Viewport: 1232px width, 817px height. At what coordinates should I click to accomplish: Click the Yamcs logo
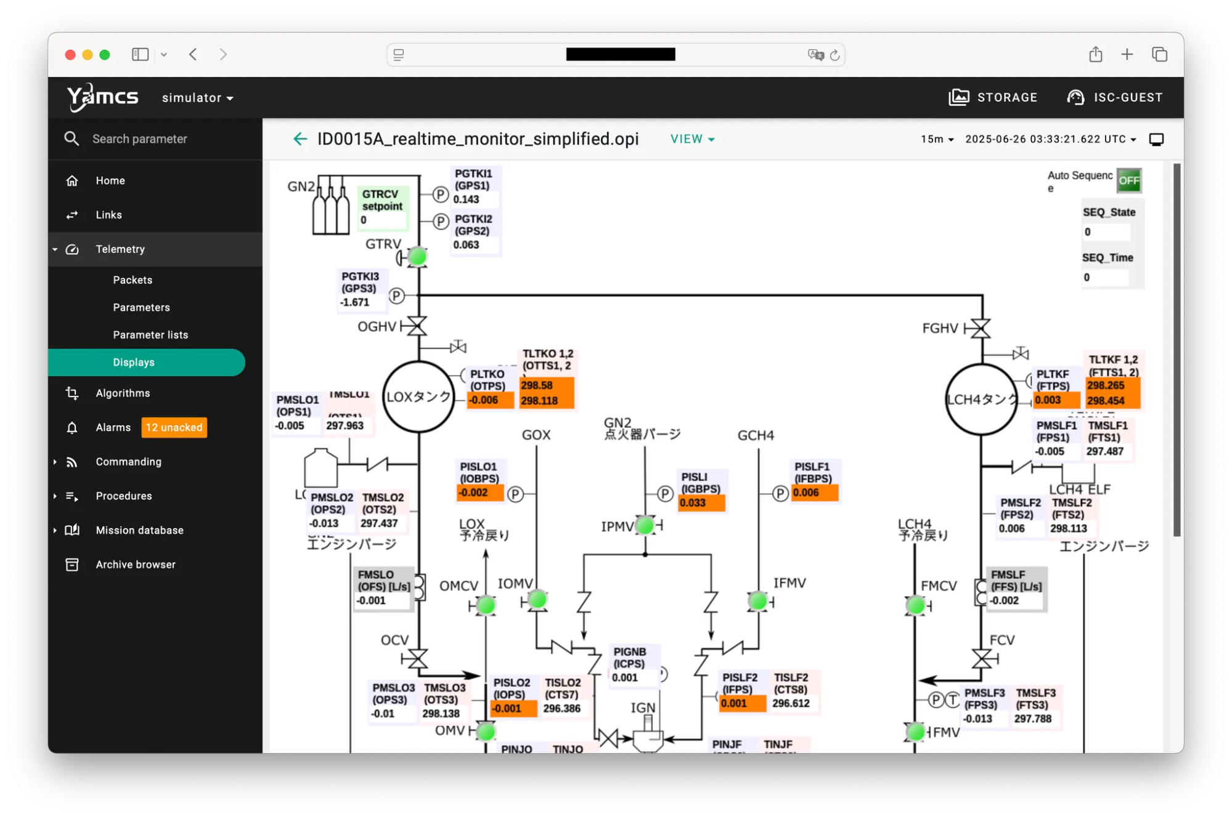(x=103, y=97)
